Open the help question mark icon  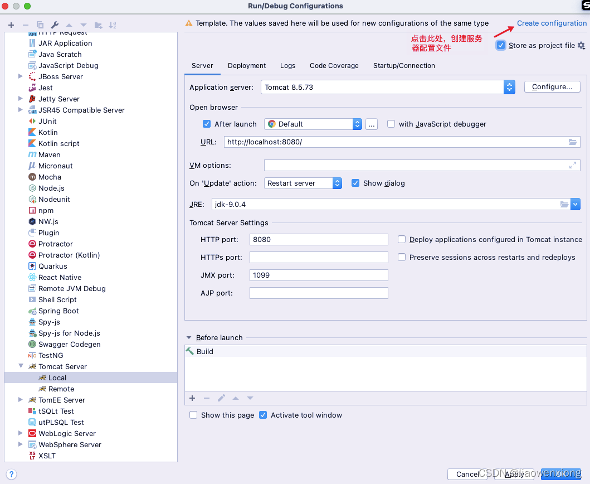[11, 474]
